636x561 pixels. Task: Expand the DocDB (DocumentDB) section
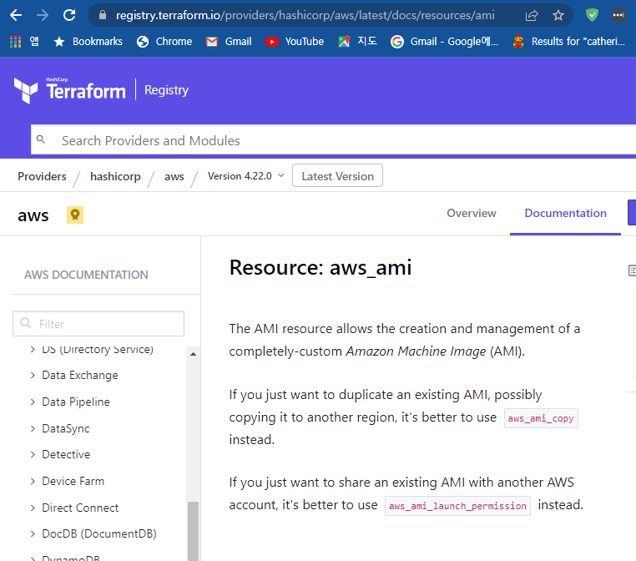coord(33,533)
